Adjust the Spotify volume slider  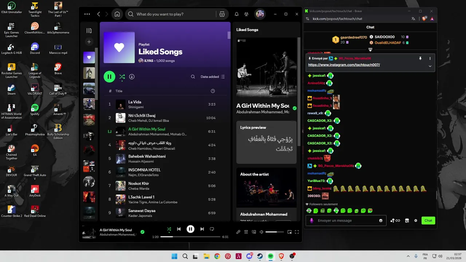(275, 232)
